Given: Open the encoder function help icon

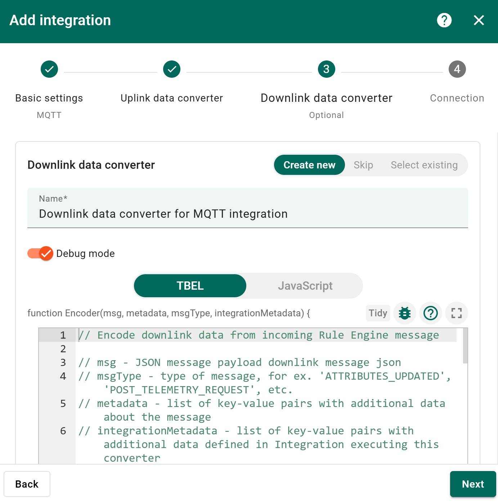Looking at the screenshot, I should tap(430, 313).
